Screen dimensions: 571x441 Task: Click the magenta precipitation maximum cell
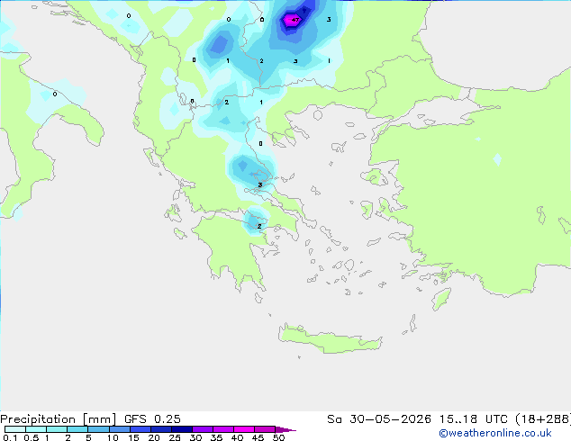click(291, 20)
